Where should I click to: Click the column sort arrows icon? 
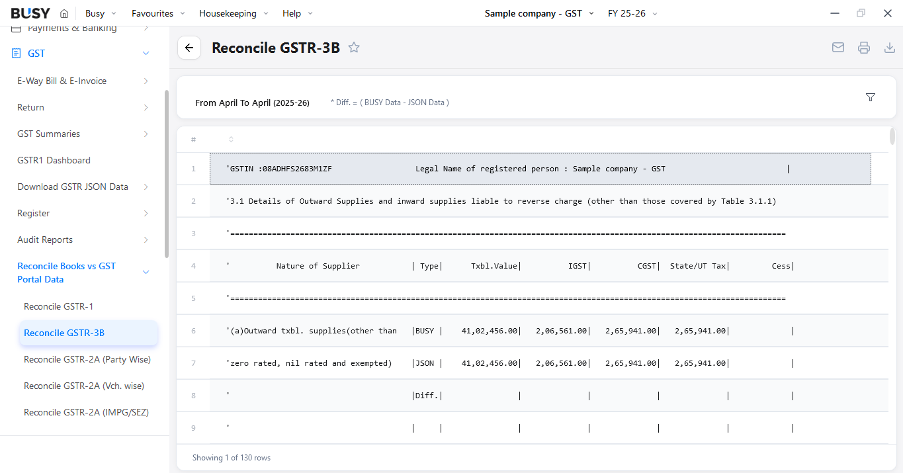click(231, 140)
